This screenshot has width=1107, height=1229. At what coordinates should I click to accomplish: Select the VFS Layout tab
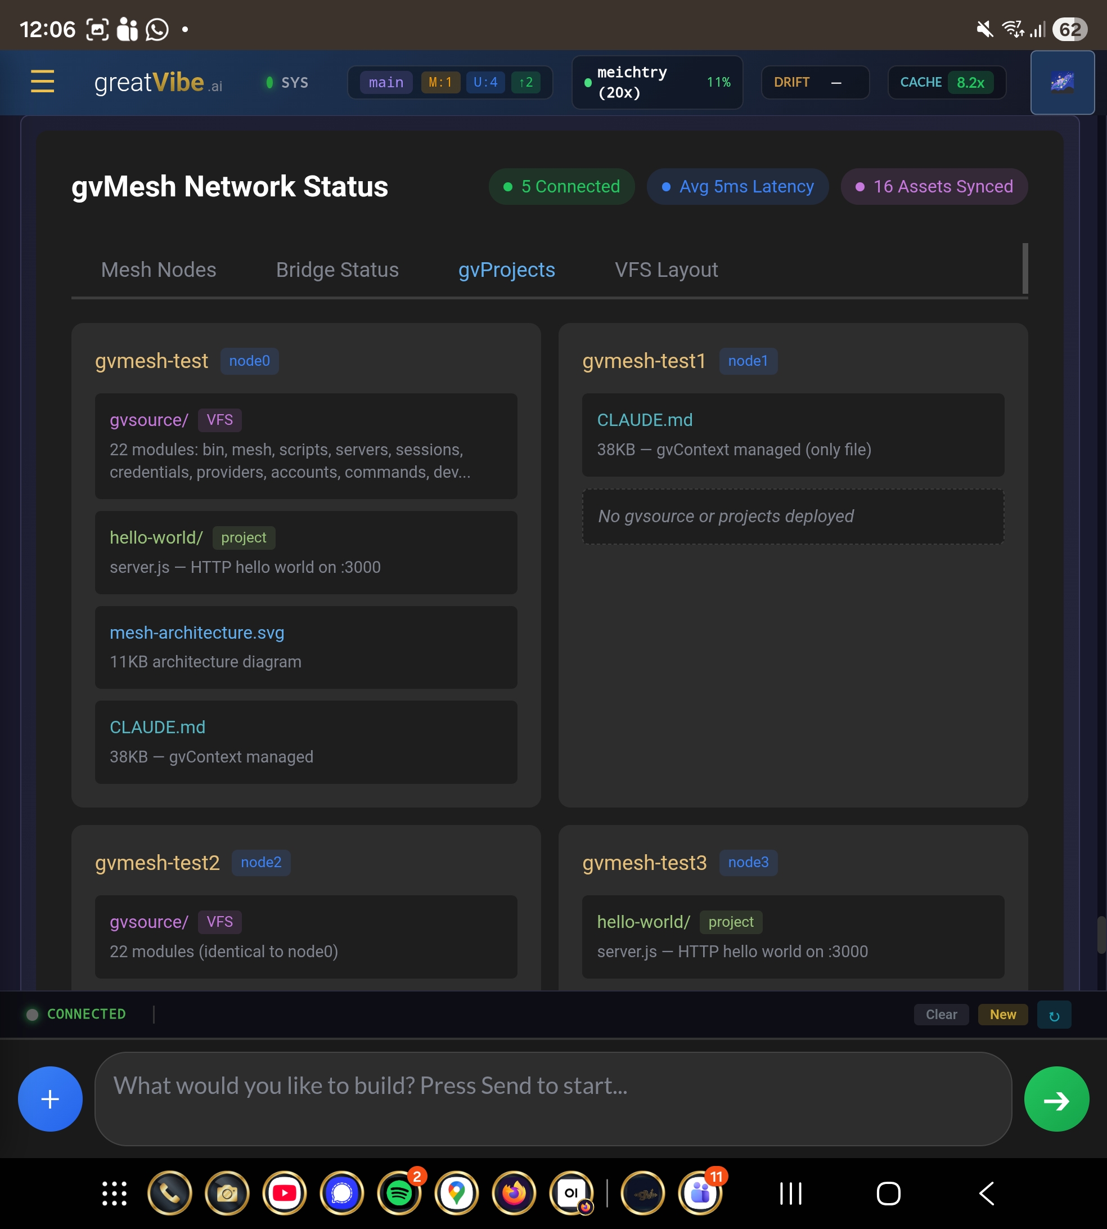click(x=666, y=270)
